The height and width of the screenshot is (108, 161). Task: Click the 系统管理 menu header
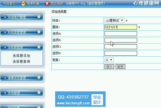22,92
